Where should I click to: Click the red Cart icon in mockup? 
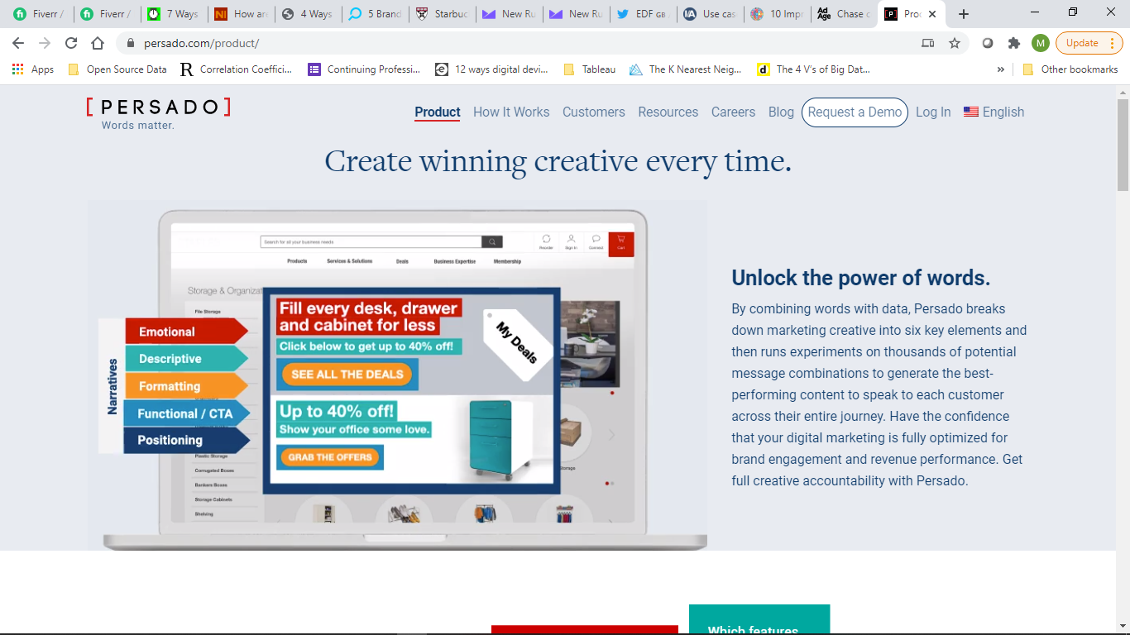tap(621, 243)
